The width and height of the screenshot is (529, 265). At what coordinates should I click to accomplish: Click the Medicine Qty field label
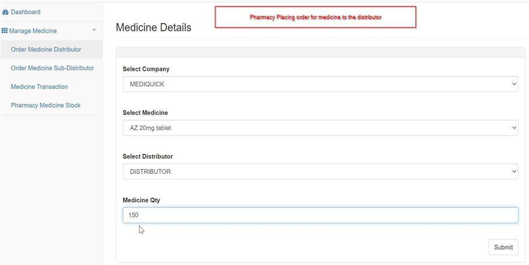click(x=141, y=200)
